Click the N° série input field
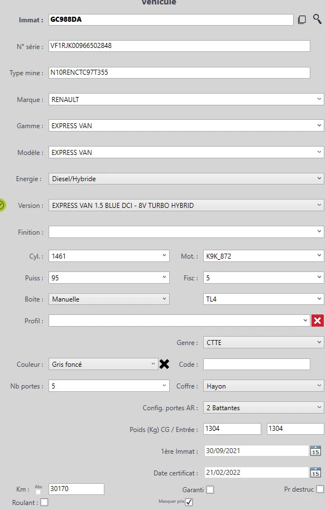Screen dimensions: 326x510 coord(179,46)
